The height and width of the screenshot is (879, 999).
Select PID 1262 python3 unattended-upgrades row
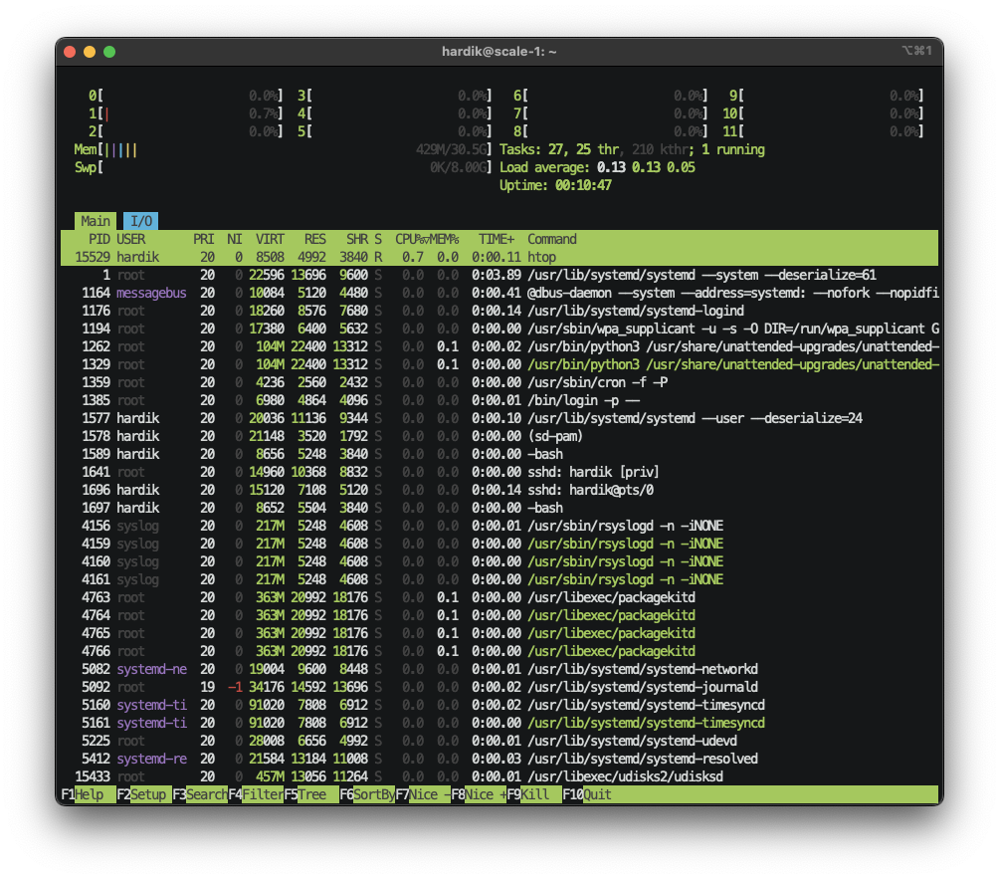tap(499, 346)
